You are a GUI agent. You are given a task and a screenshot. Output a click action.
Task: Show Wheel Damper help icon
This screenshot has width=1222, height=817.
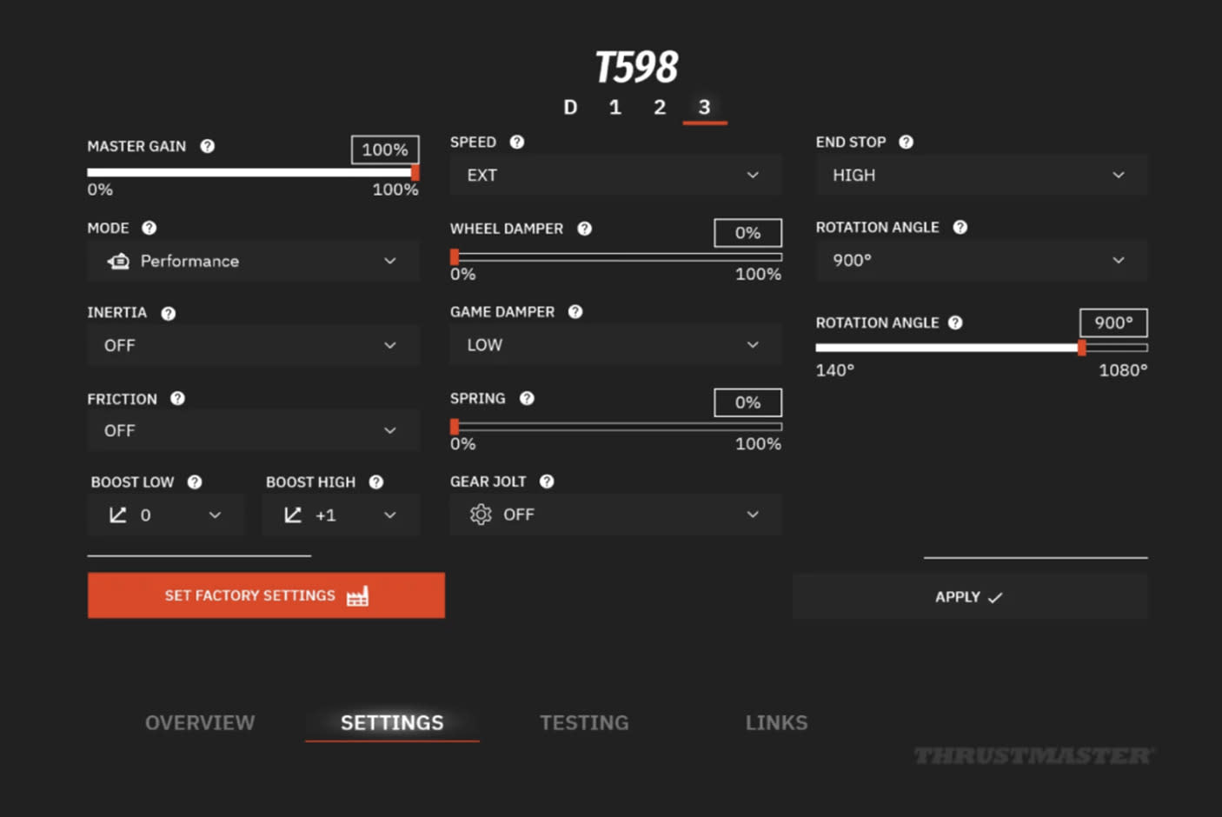[585, 229]
